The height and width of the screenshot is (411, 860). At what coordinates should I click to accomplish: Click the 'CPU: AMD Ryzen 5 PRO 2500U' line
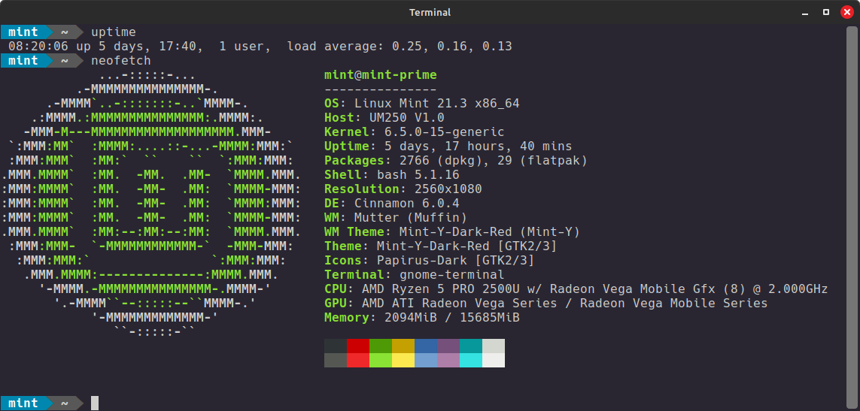pos(576,289)
